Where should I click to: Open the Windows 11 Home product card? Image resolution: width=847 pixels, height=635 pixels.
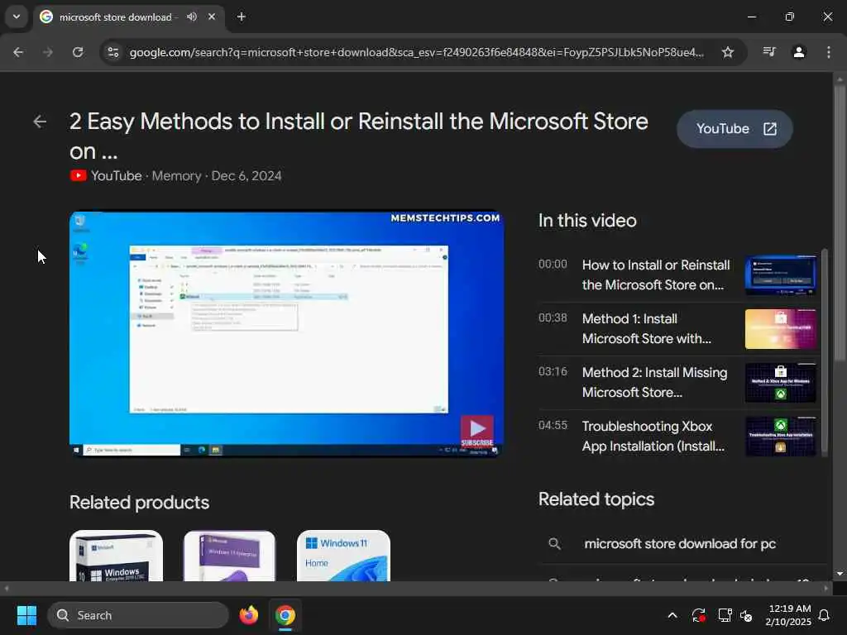tap(343, 556)
